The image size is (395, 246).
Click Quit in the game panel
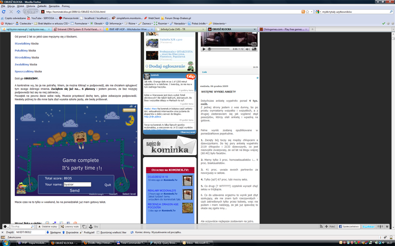(x=108, y=185)
